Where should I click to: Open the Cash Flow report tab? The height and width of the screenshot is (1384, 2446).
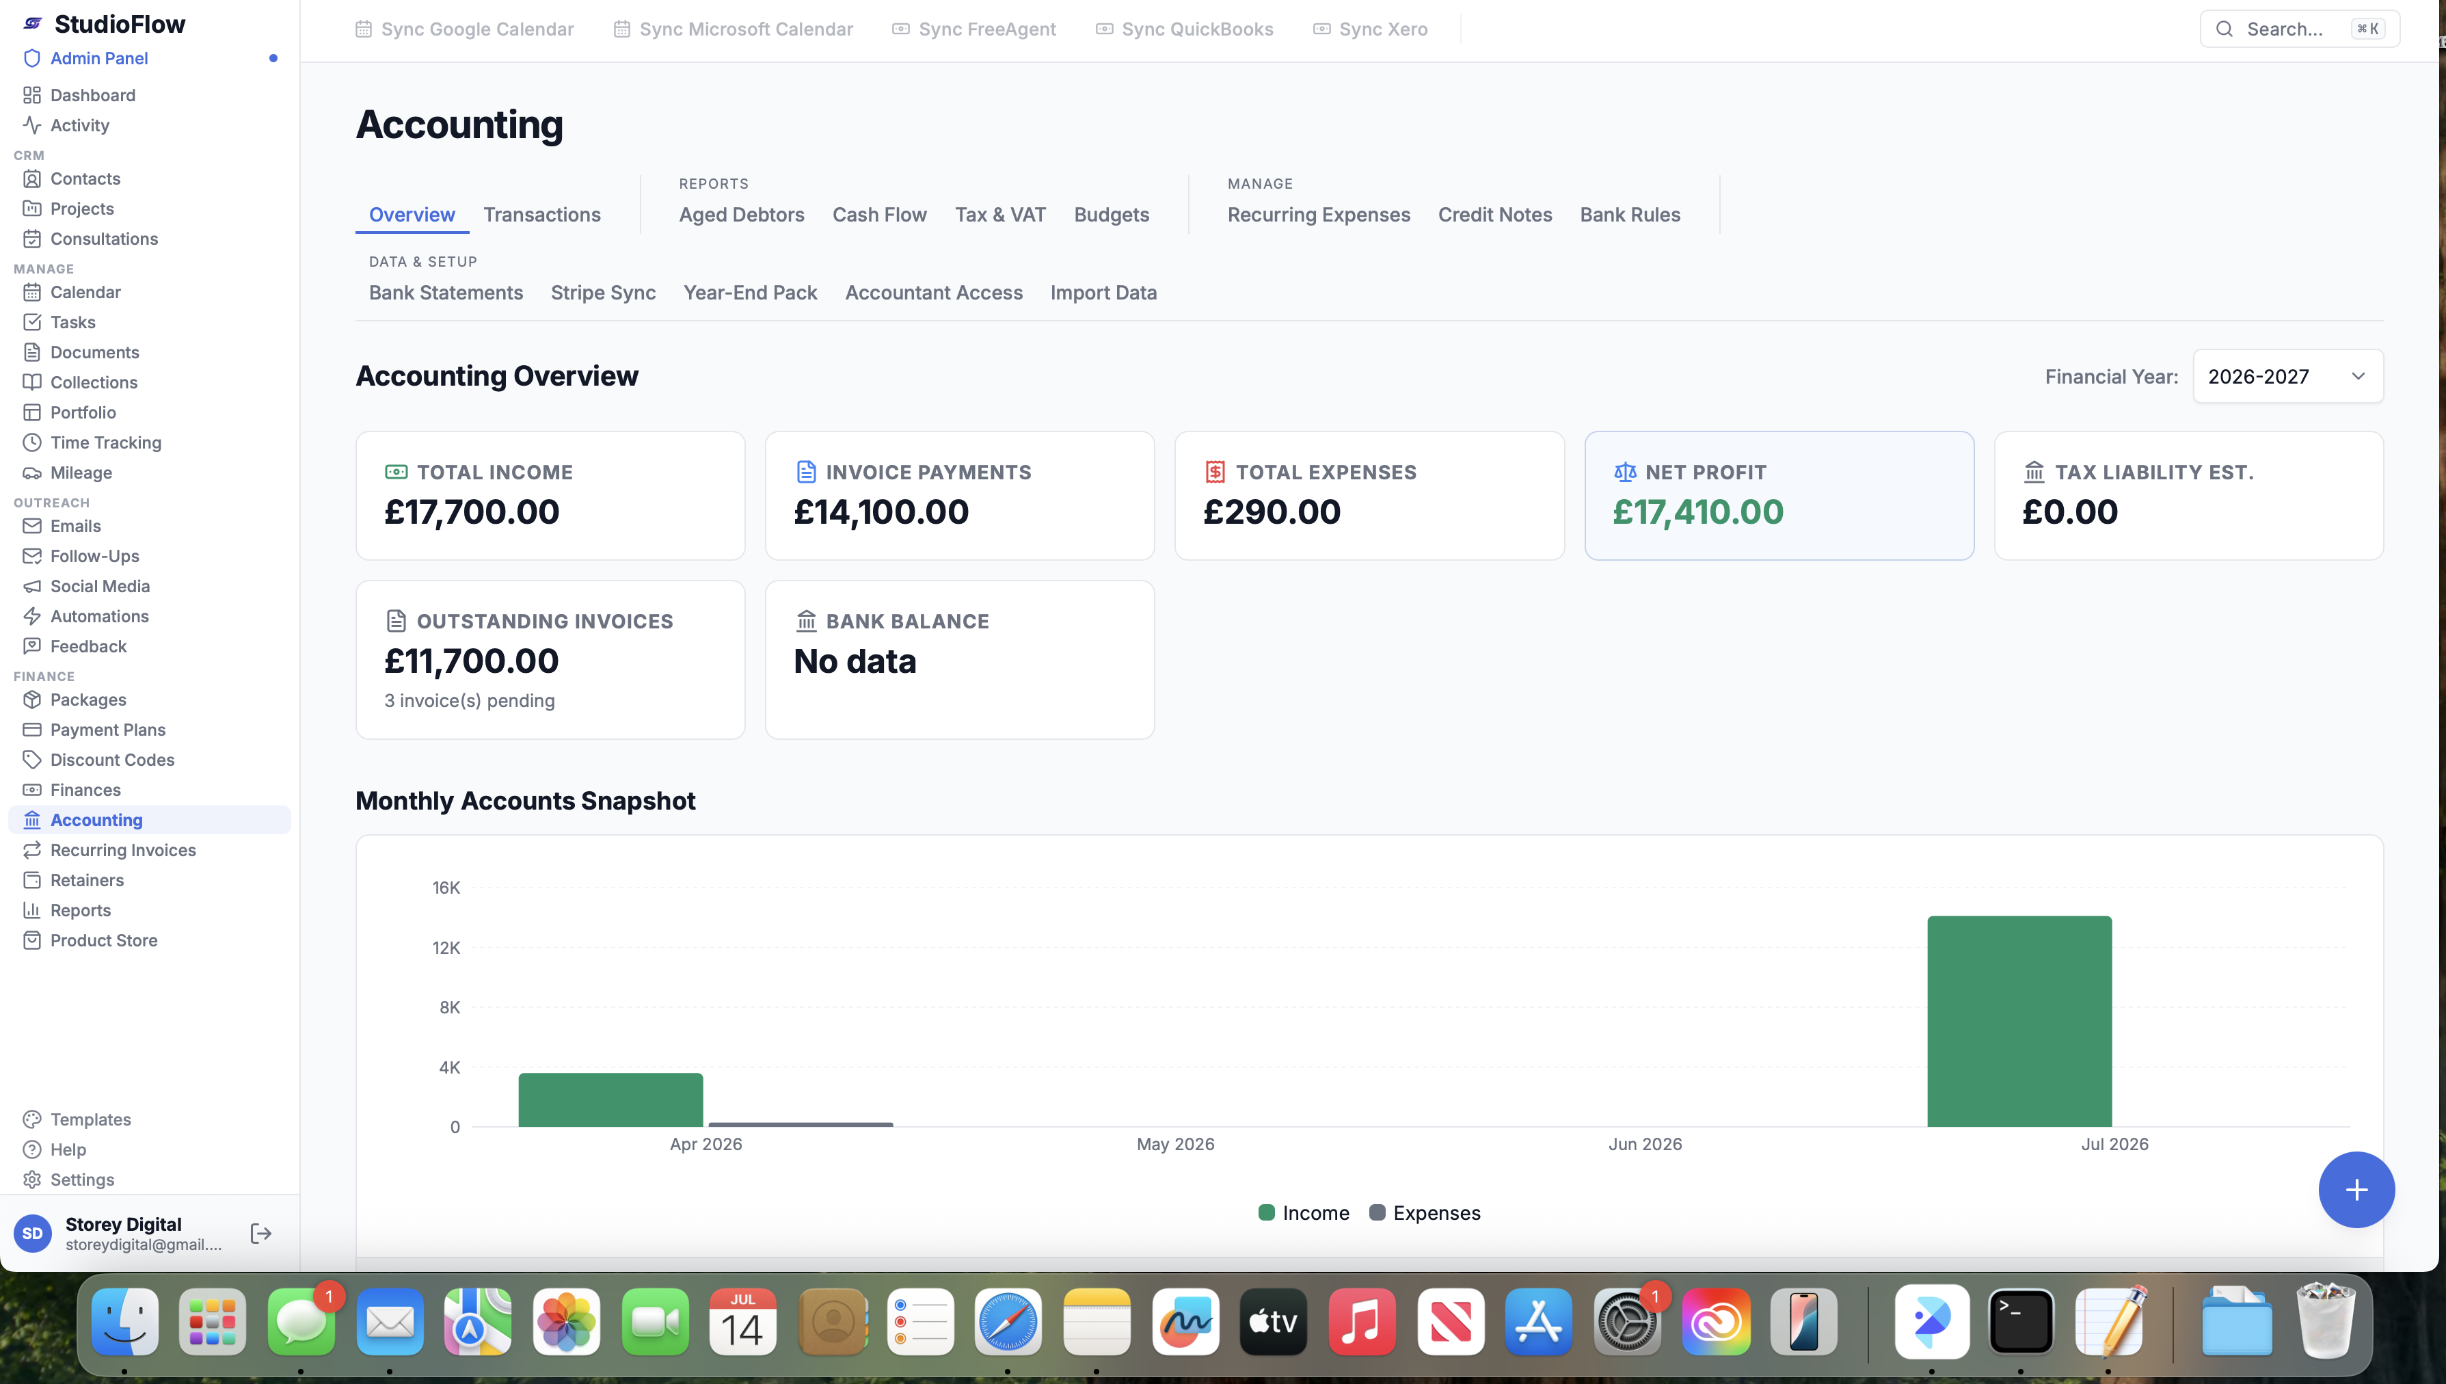[x=879, y=215]
